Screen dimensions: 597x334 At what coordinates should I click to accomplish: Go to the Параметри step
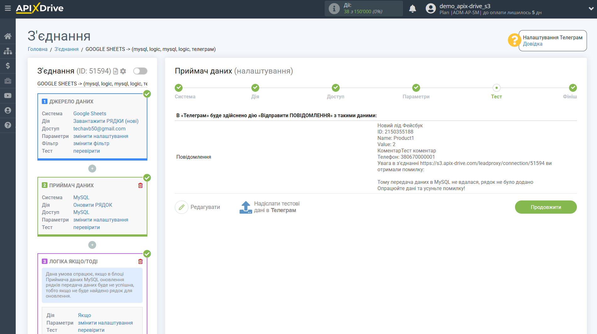coord(416,88)
